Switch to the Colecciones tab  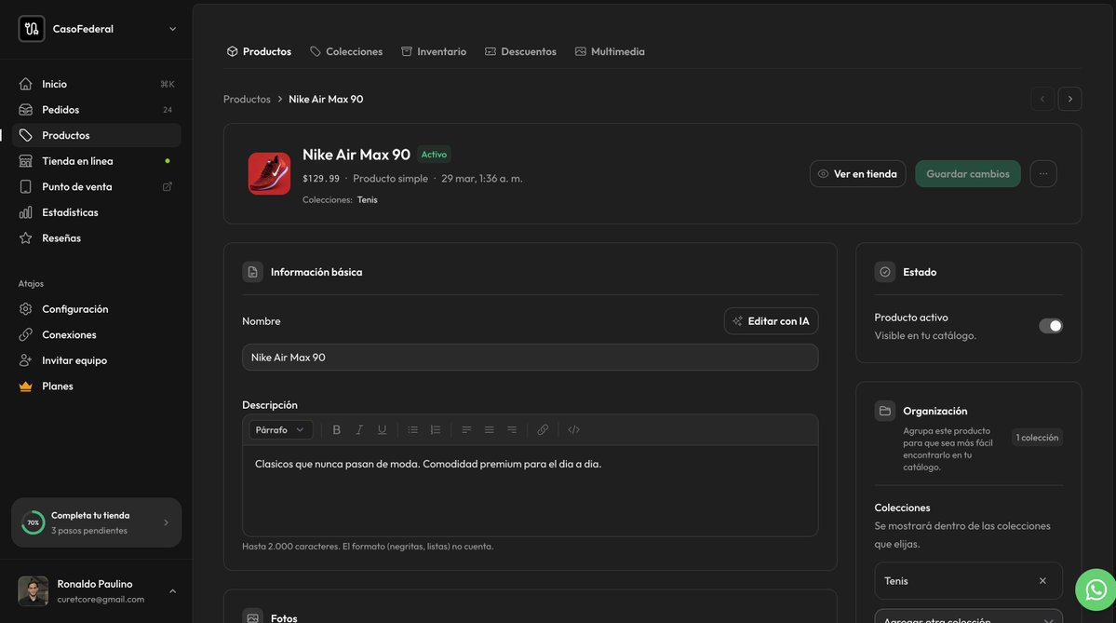click(x=346, y=51)
